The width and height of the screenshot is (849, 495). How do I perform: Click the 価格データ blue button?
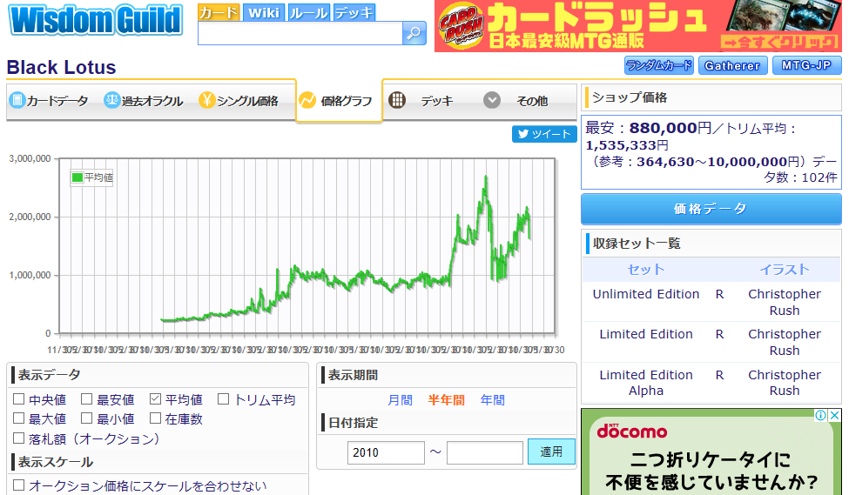[x=711, y=209]
